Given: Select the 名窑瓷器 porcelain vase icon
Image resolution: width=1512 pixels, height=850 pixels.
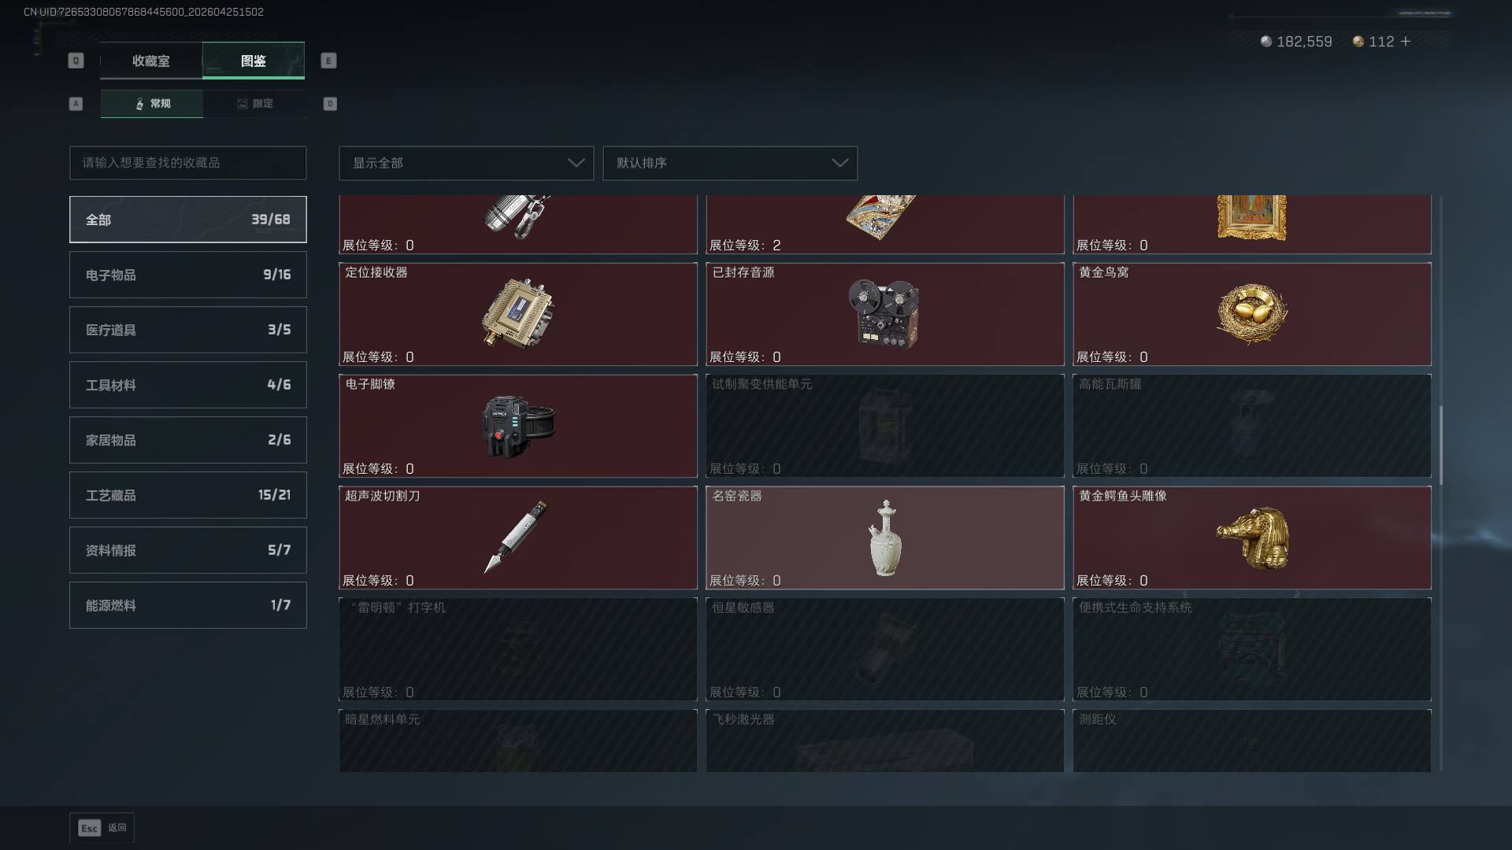Looking at the screenshot, I should click(885, 538).
